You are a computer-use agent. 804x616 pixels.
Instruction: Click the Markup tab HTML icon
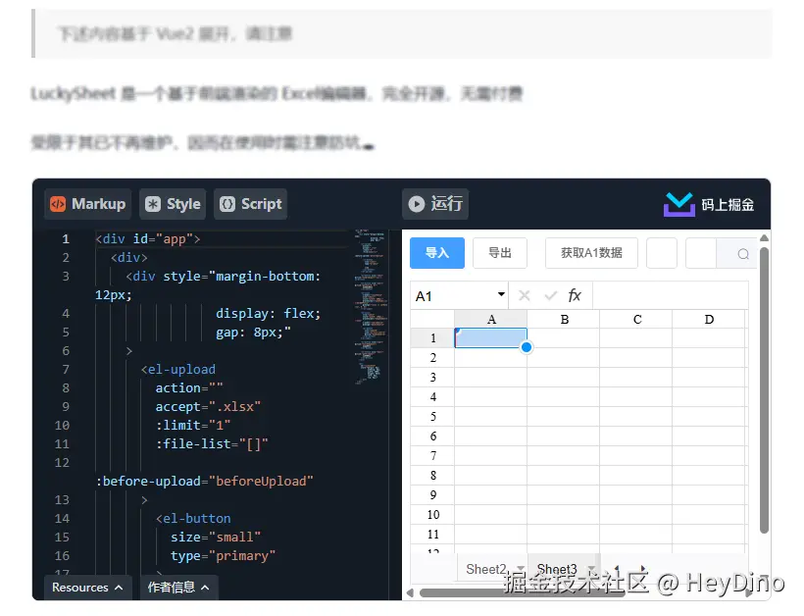pos(58,204)
